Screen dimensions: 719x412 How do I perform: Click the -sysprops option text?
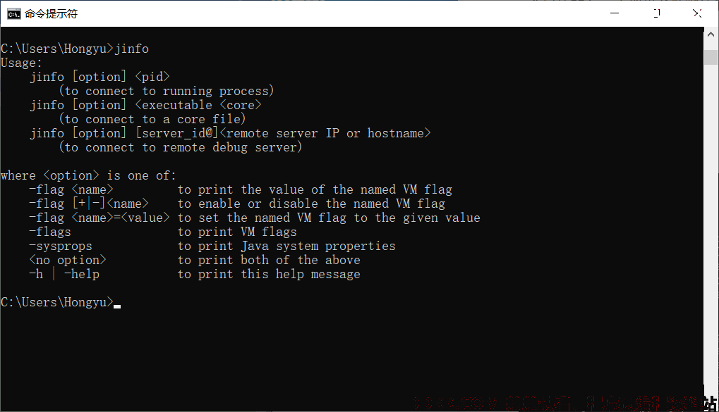point(61,246)
